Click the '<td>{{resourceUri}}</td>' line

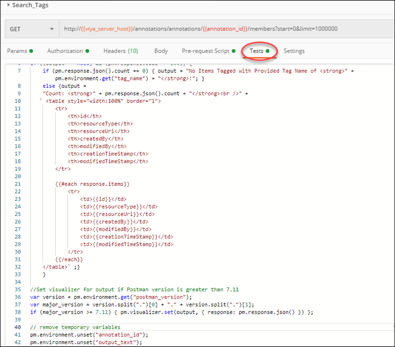pyautogui.click(x=117, y=214)
